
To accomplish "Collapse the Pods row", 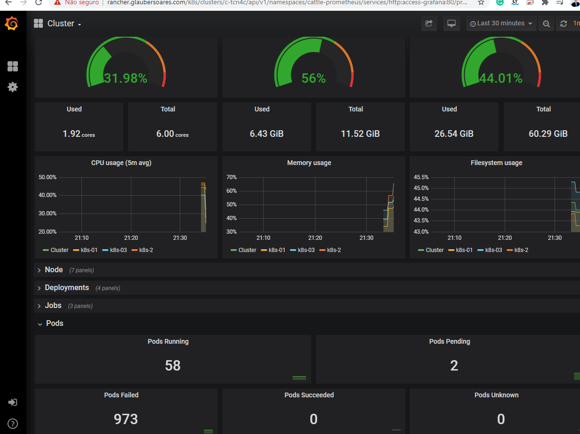I will (54, 323).
